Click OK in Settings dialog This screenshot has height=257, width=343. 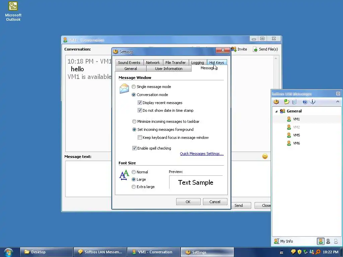[188, 202]
